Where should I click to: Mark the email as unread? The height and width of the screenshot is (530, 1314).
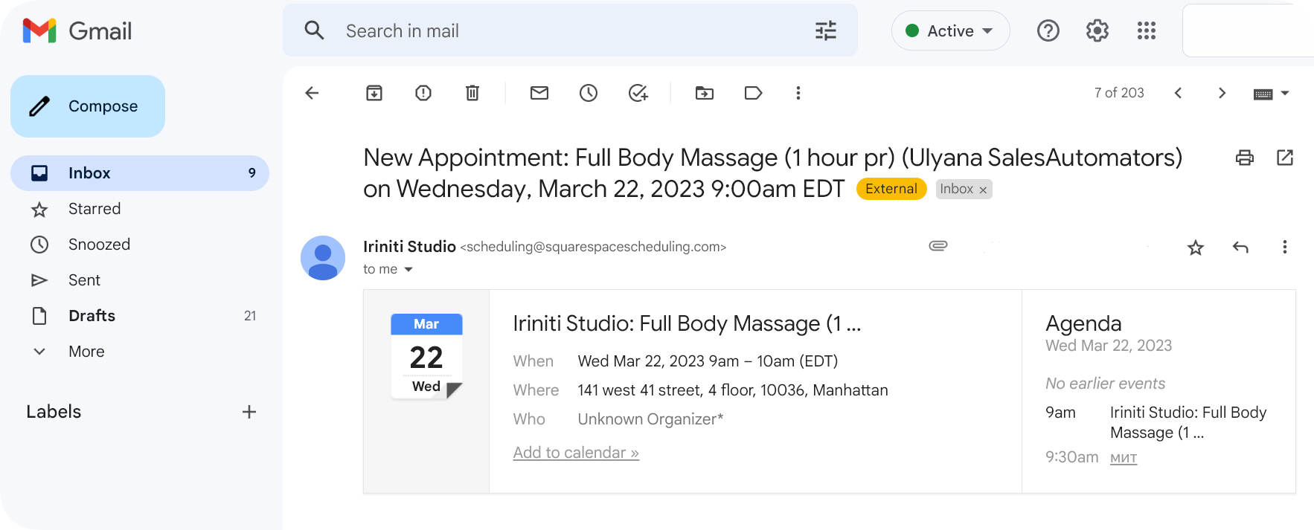tap(539, 93)
